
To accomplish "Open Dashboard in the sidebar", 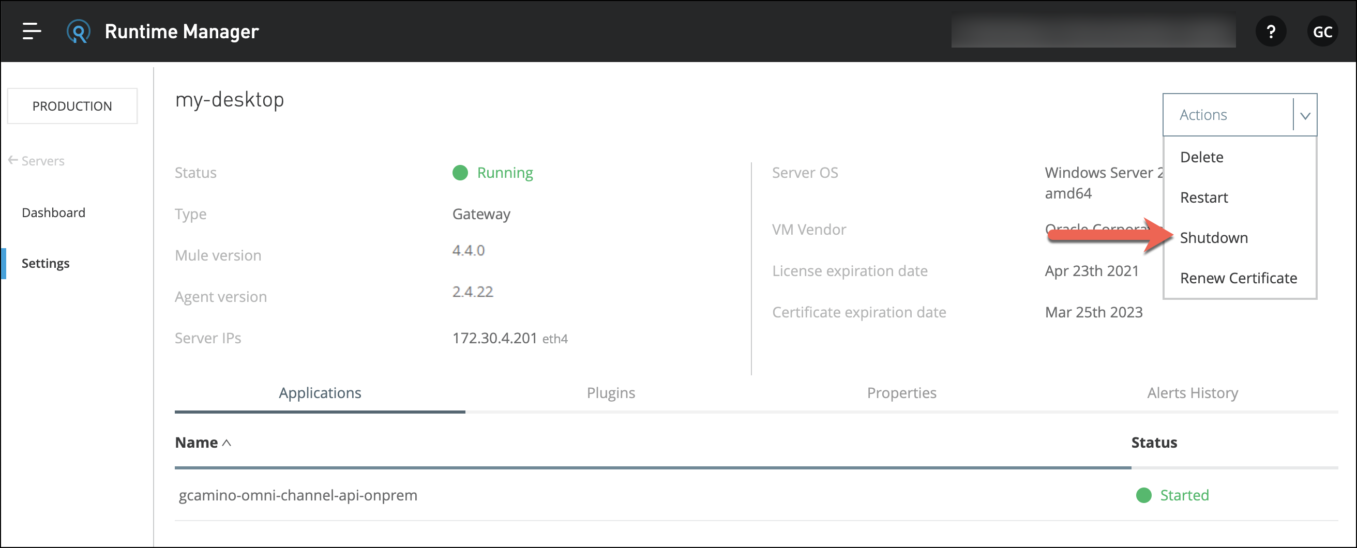I will pyautogui.click(x=53, y=212).
